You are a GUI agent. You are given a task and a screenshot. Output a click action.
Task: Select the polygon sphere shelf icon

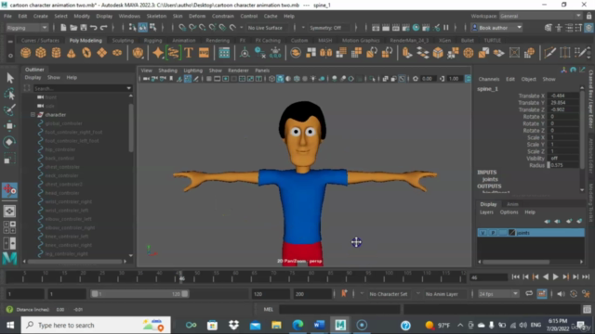pos(25,53)
